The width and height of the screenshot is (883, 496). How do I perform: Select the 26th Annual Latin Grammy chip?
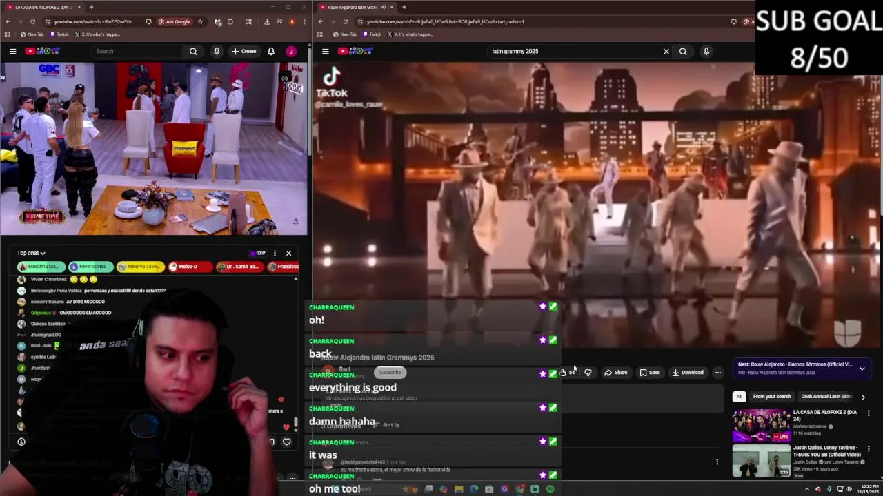826,397
